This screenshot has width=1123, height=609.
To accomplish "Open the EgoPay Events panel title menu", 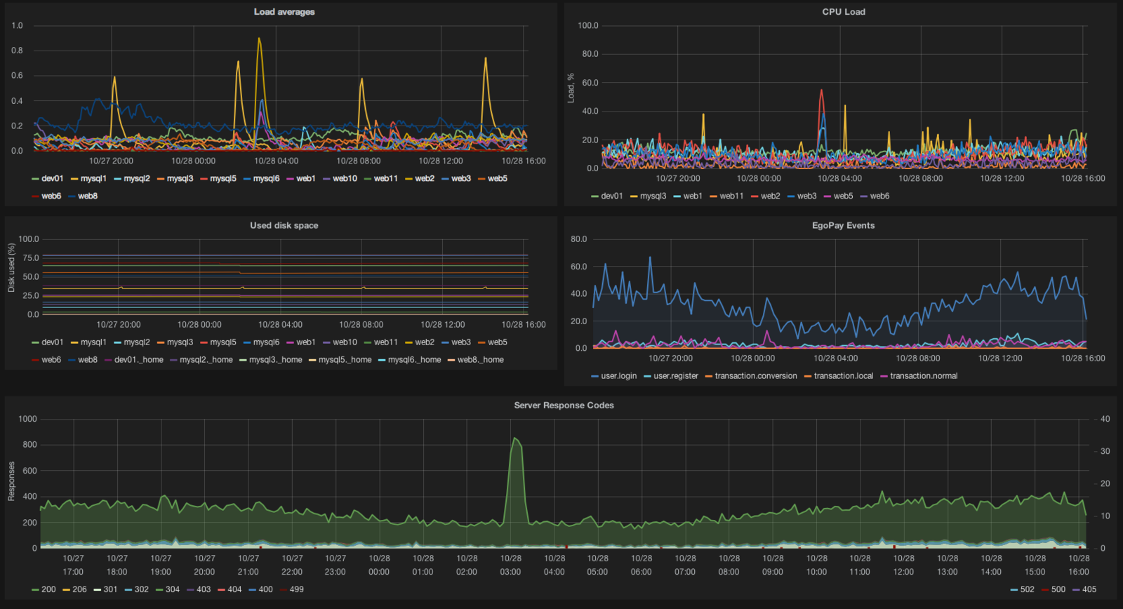I will [x=844, y=225].
